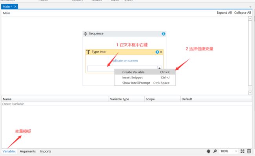Select the Sequence activity title
This screenshot has height=156, width=255.
[96, 33]
